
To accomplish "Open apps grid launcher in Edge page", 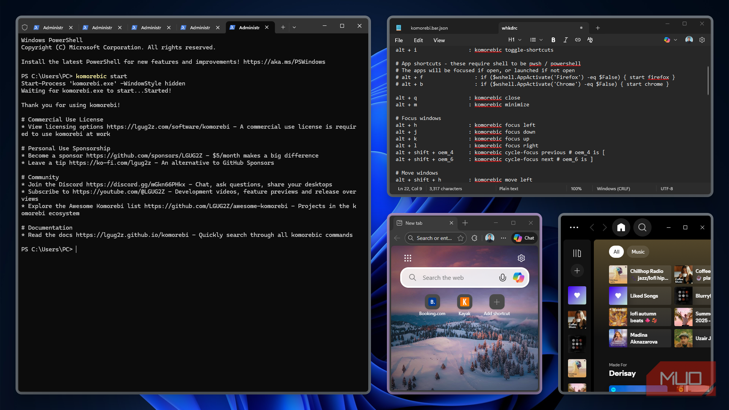I will (x=408, y=258).
